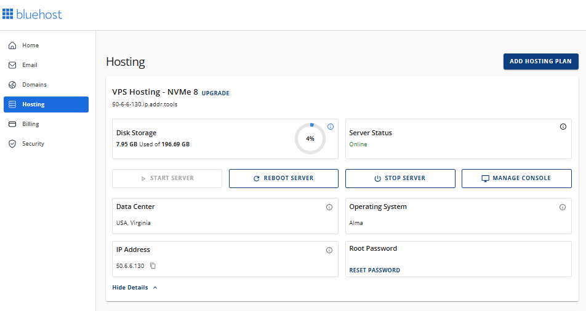The image size is (586, 311).
Task: Open the IP Address info icon
Action: [329, 250]
